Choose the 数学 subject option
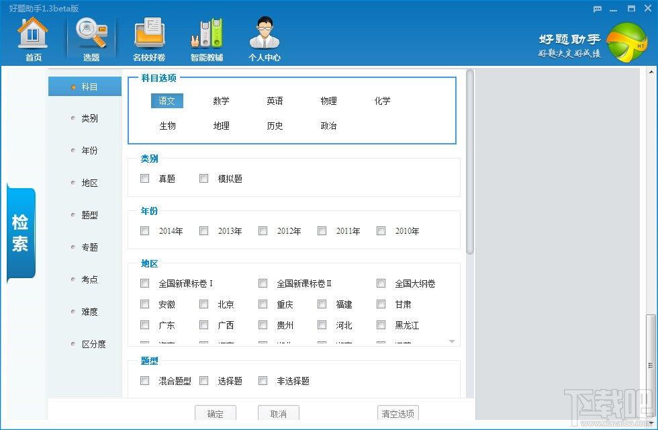This screenshot has width=658, height=430. (x=221, y=101)
